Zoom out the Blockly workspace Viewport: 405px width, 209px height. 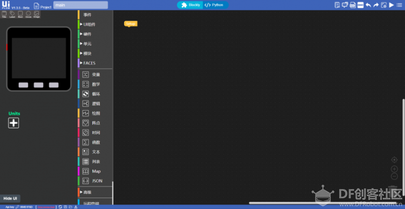(394, 177)
